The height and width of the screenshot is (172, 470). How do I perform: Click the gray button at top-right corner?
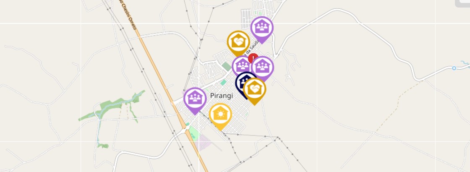tap(462, 3)
